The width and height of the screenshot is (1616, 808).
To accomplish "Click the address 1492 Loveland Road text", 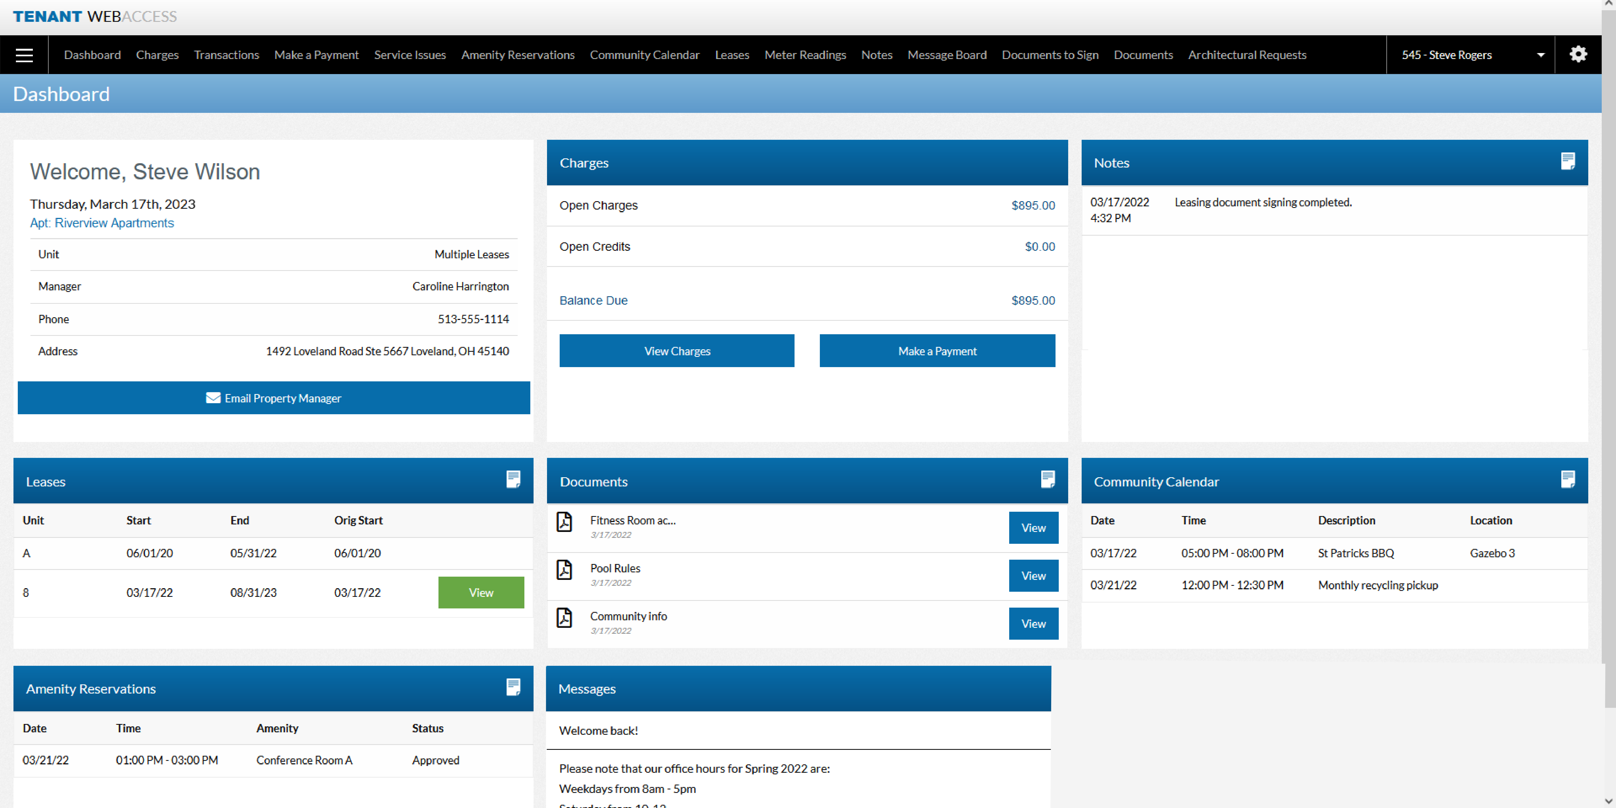I will point(387,351).
